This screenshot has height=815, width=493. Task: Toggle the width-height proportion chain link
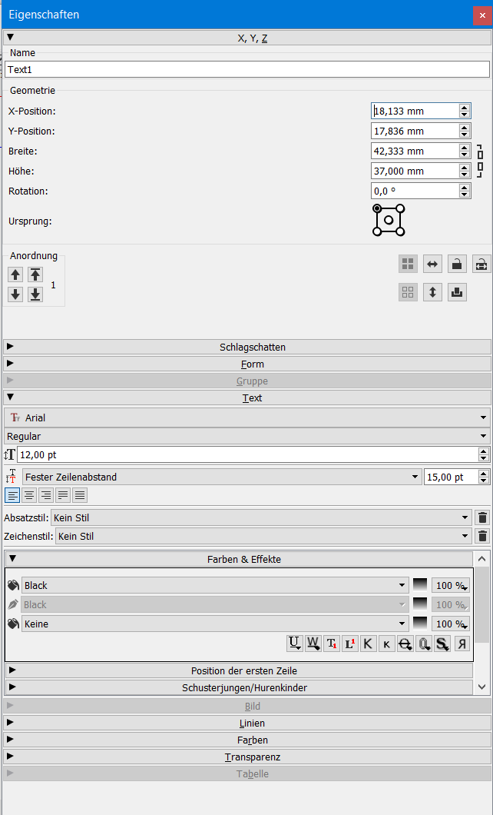tap(480, 161)
